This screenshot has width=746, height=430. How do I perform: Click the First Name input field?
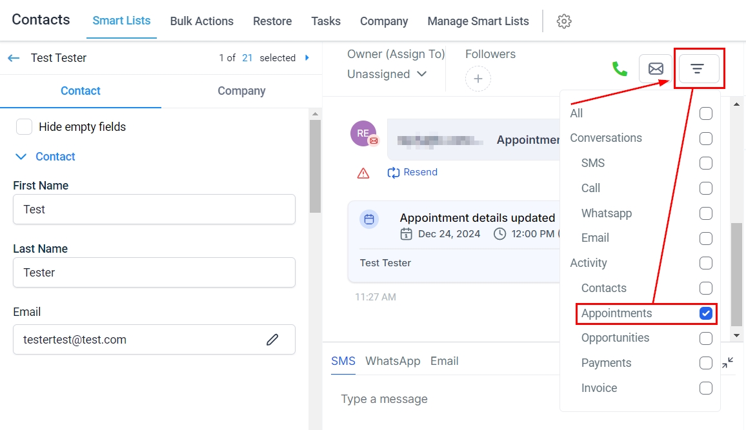click(x=154, y=210)
